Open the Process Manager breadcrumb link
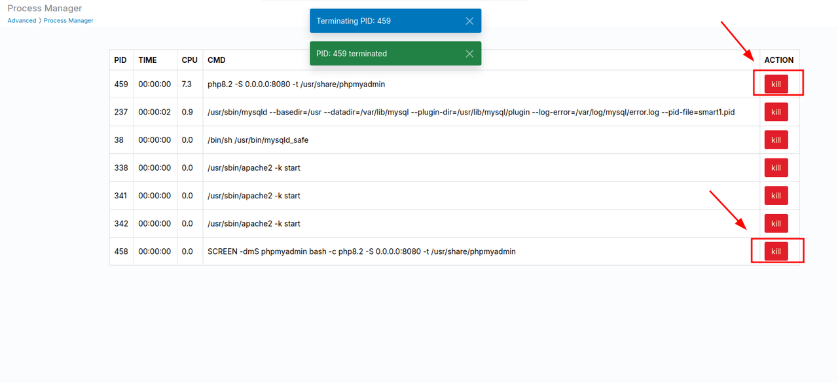 [68, 21]
